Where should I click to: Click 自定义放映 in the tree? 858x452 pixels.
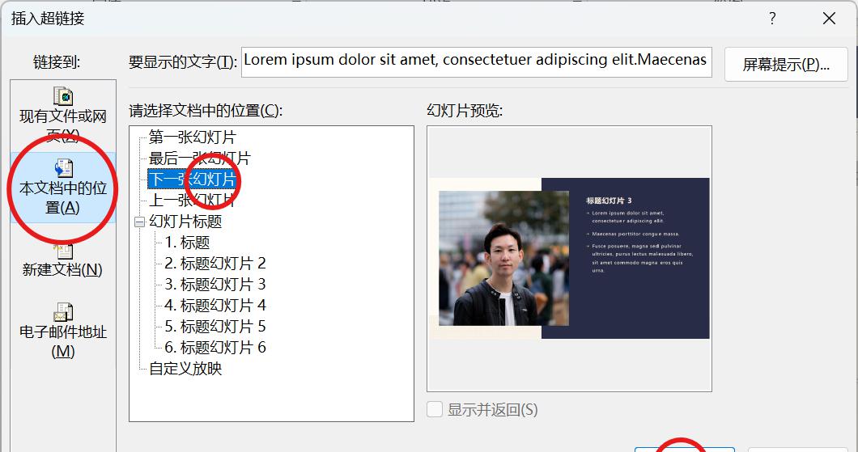[185, 369]
